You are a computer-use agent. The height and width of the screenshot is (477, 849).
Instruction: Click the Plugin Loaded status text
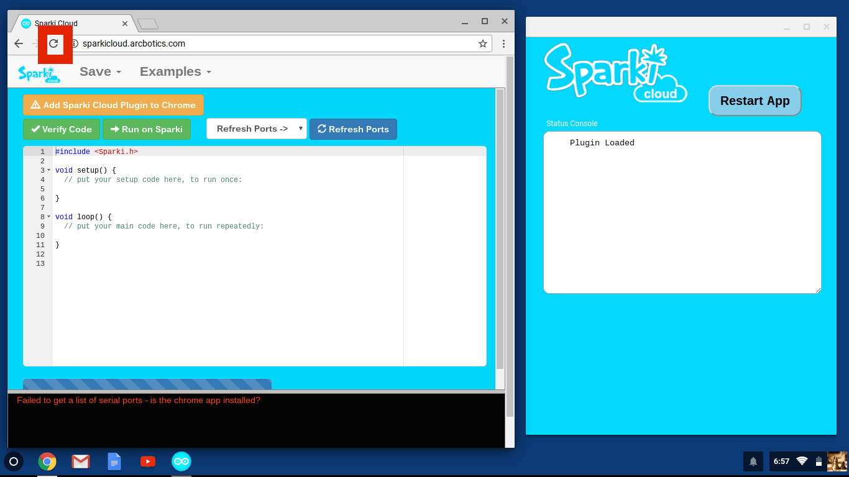602,143
